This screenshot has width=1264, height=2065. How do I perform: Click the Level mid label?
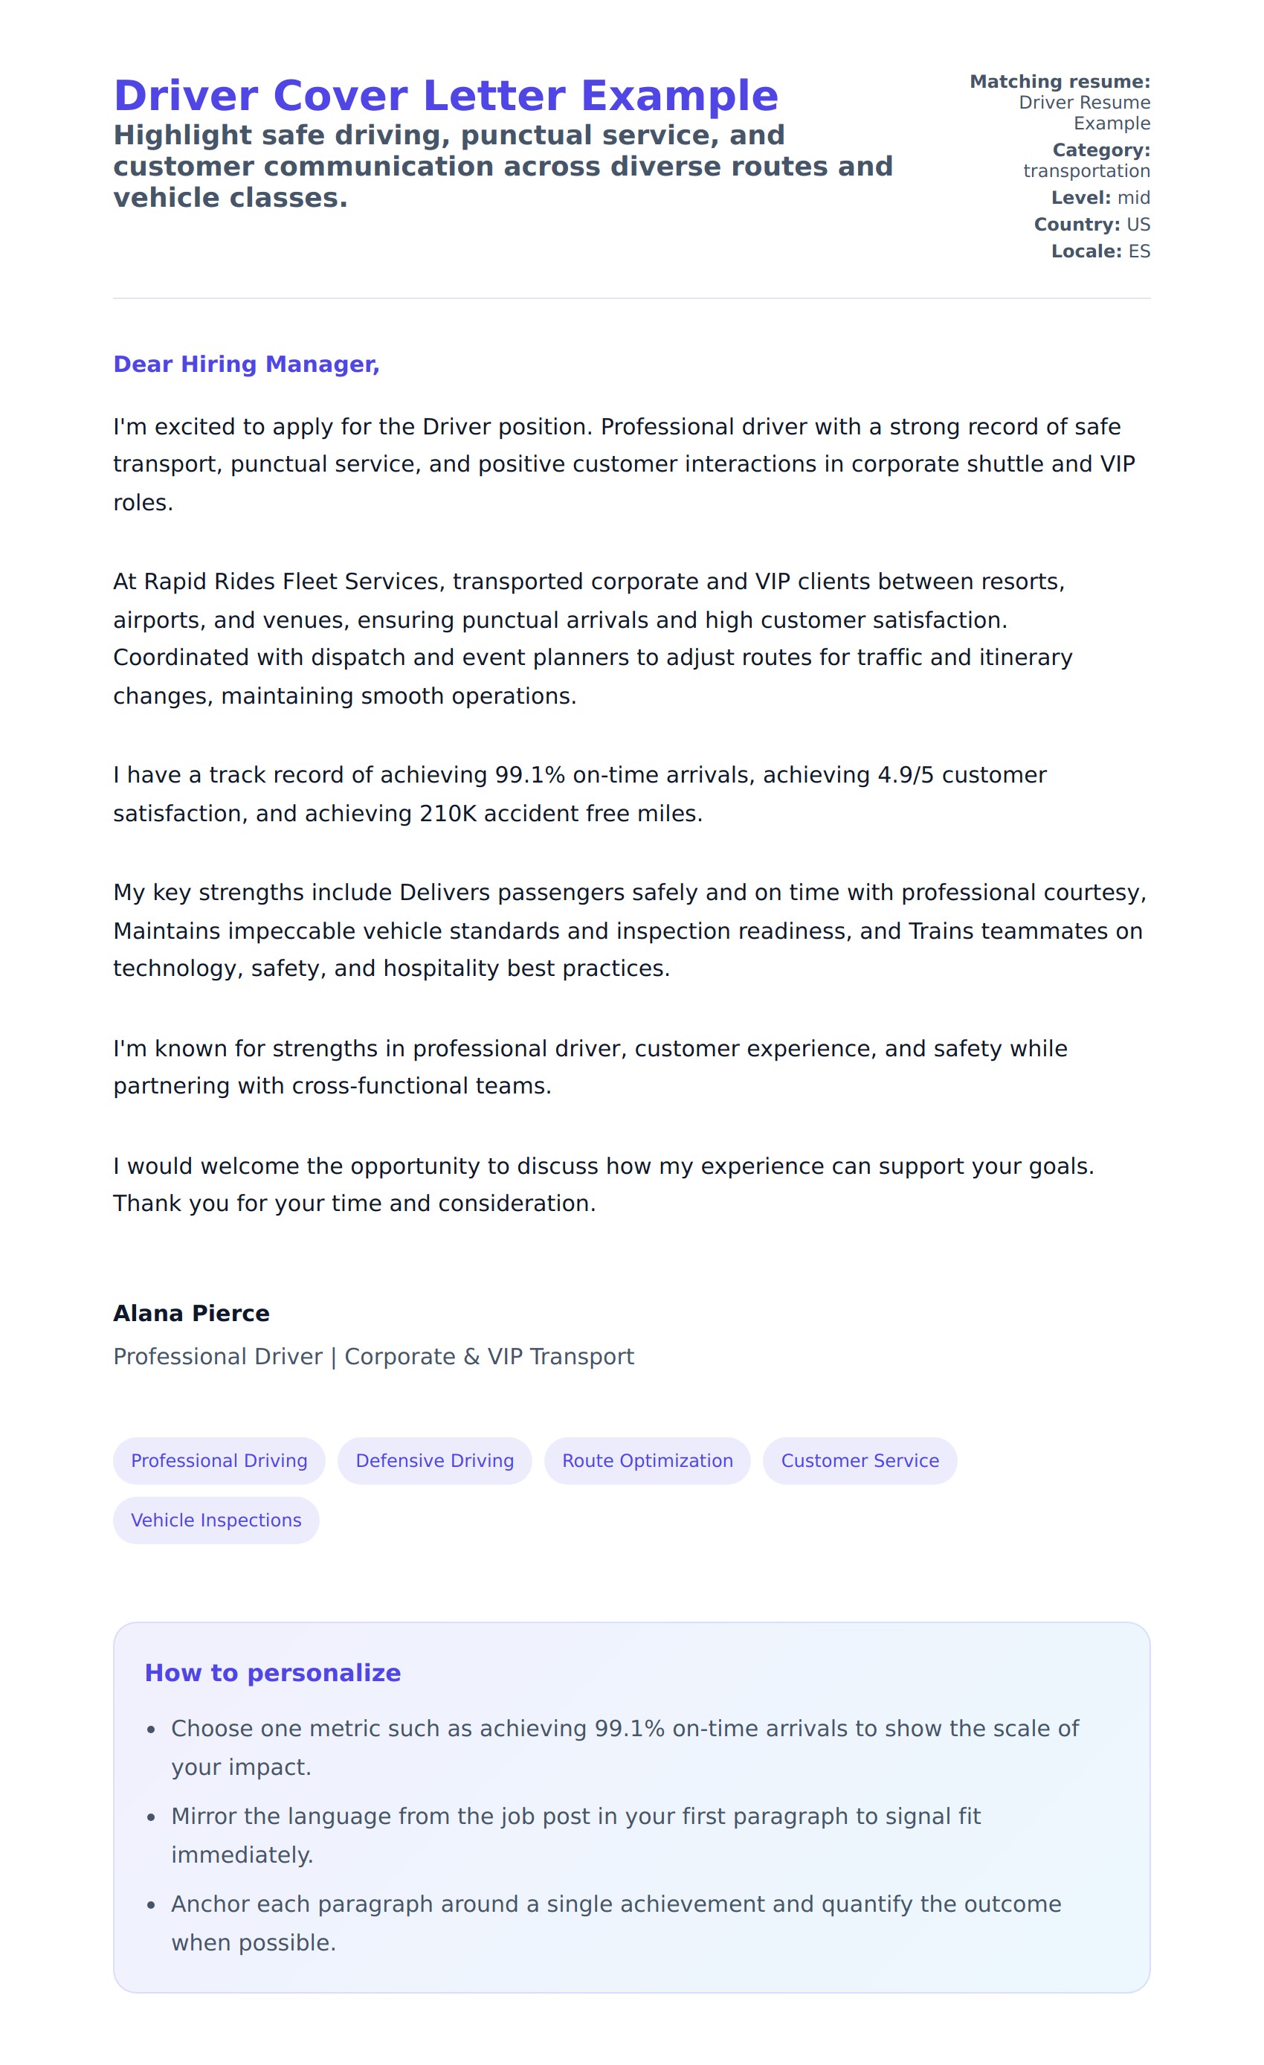point(1100,198)
